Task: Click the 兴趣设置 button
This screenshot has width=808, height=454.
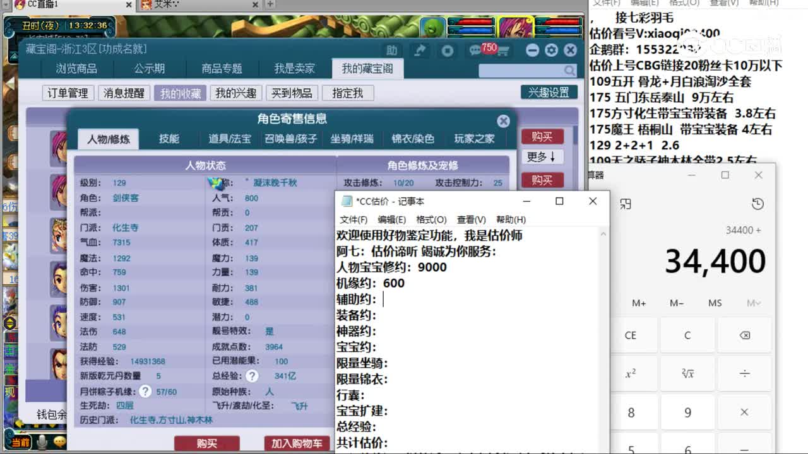Action: coord(549,92)
